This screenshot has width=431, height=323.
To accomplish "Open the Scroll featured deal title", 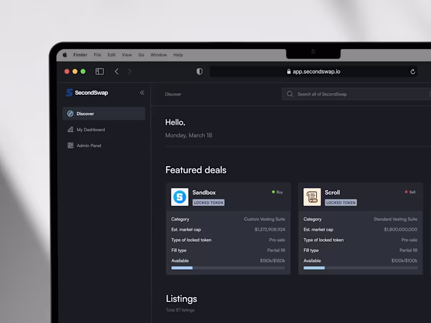I will pyautogui.click(x=332, y=193).
